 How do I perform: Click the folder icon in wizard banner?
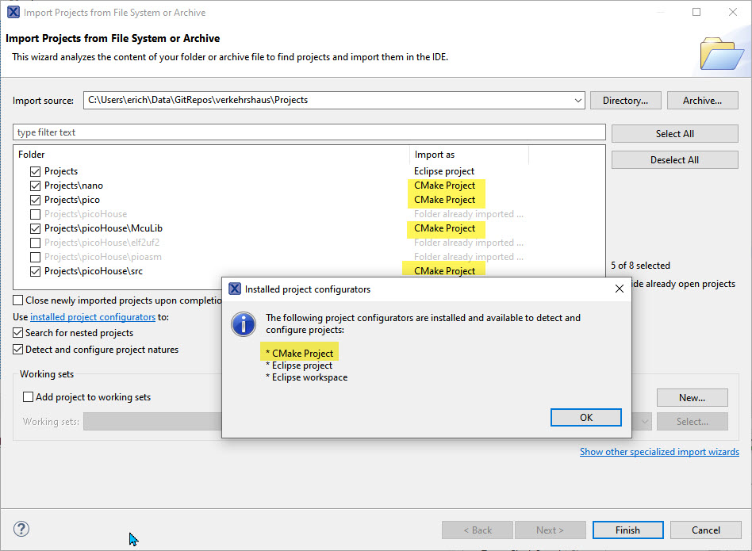pos(721,52)
